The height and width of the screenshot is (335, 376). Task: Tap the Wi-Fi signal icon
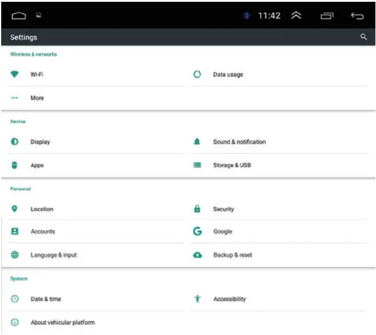click(x=14, y=74)
